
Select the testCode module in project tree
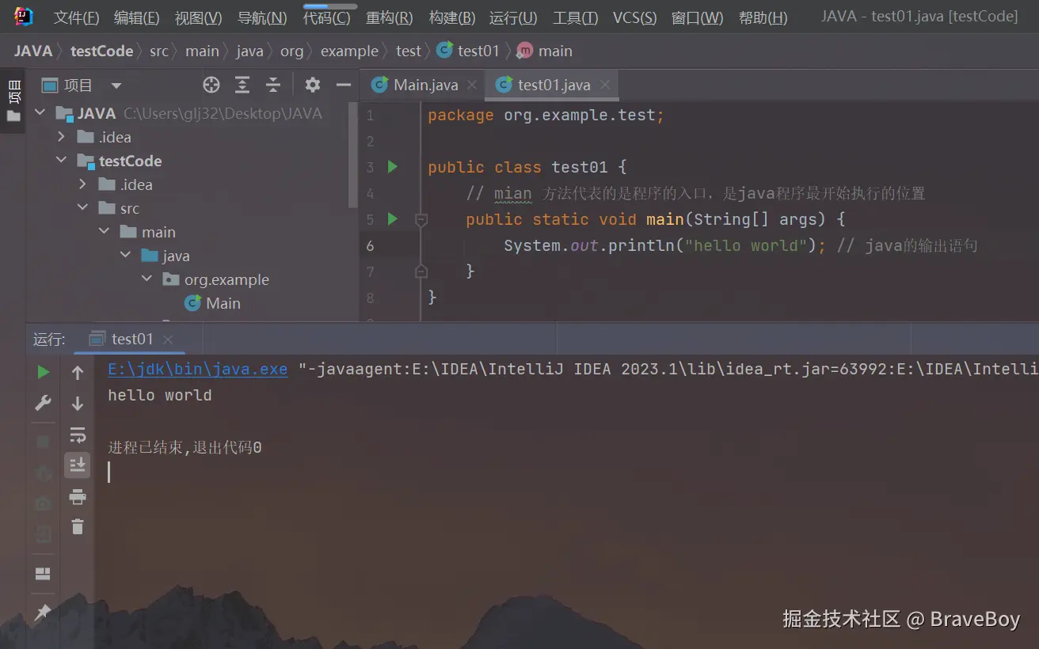point(119,161)
